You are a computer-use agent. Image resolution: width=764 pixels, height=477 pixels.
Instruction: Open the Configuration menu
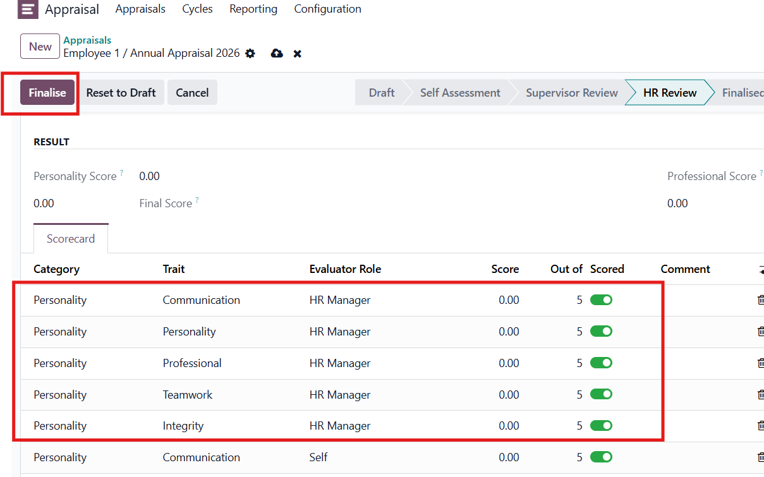click(327, 9)
